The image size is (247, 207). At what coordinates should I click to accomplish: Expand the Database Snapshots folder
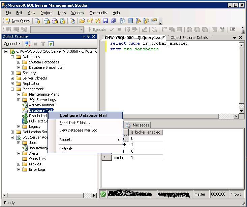coord(19,67)
